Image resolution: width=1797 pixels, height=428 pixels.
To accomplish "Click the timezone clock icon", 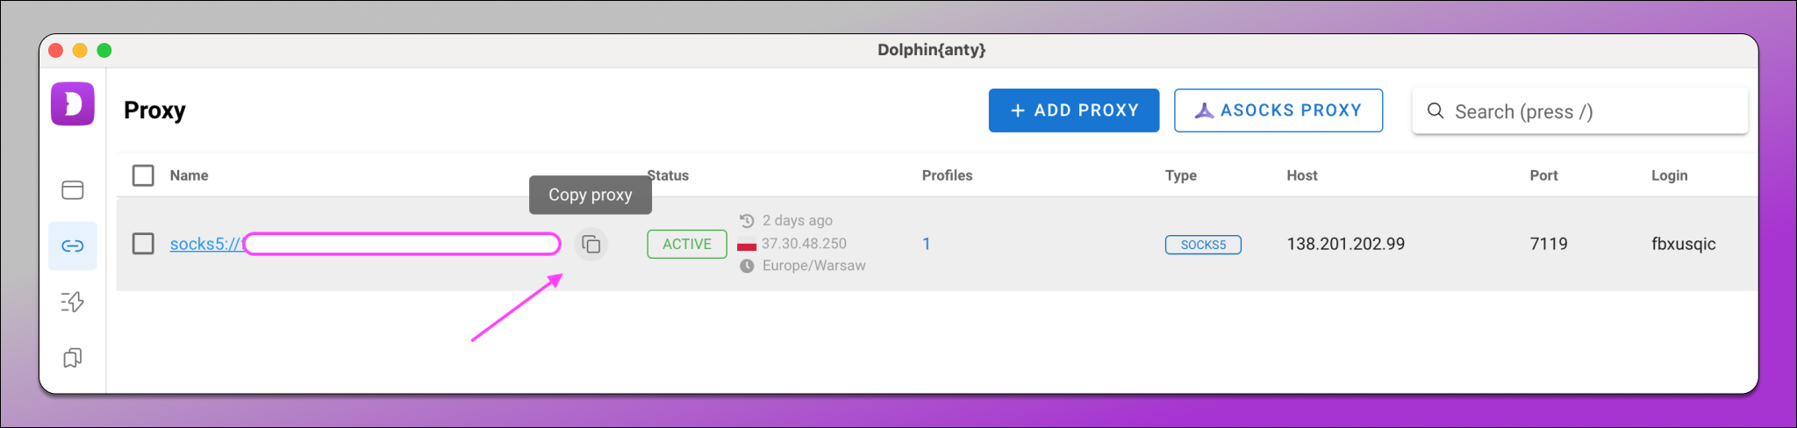I will point(747,266).
